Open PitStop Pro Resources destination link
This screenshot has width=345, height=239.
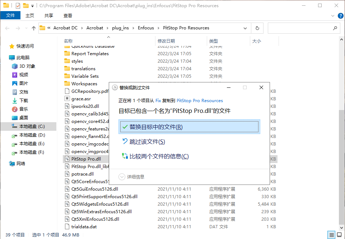coord(200,101)
